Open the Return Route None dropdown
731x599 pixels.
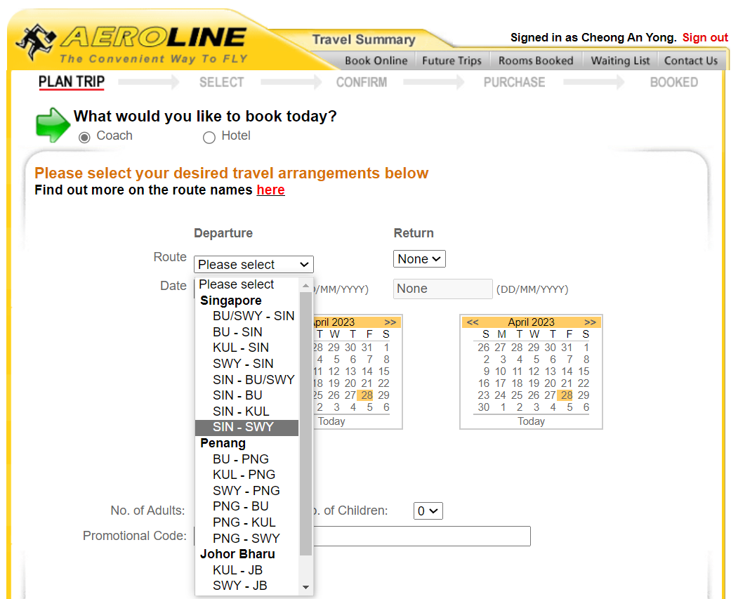[419, 258]
